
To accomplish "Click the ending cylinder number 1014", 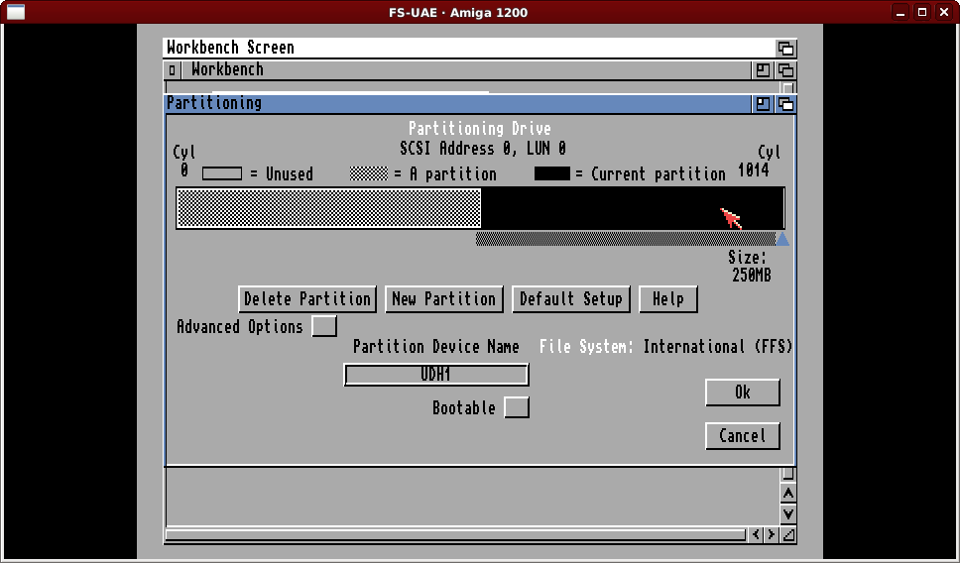I will pyautogui.click(x=754, y=170).
